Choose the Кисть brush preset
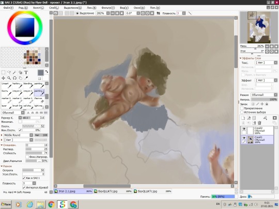This screenshot has height=209, width=279. [x=6, y=92]
